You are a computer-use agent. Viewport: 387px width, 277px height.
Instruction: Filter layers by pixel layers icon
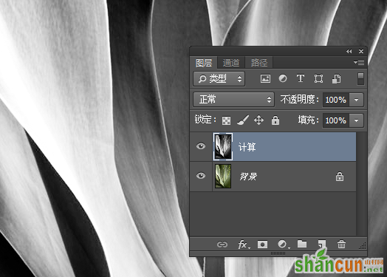click(x=265, y=79)
